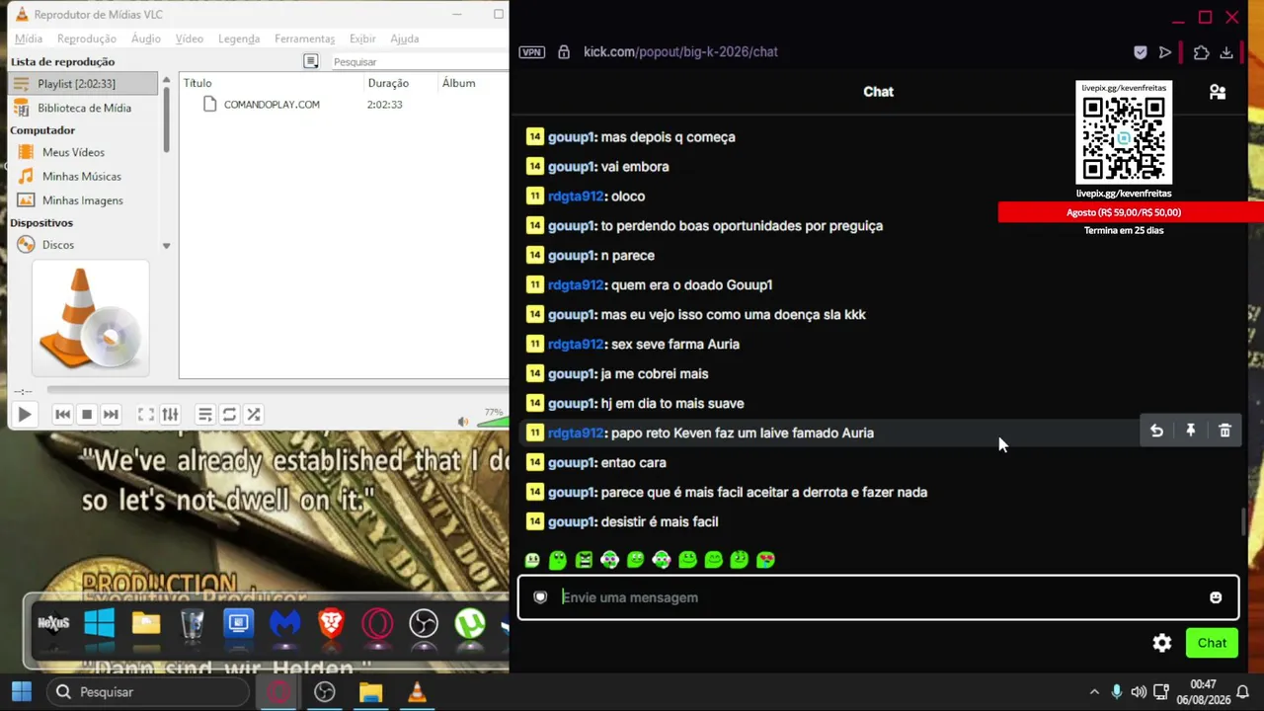This screenshot has height=711, width=1264.
Task: Adjust the VLC volume slider at 77%
Action: [492, 420]
